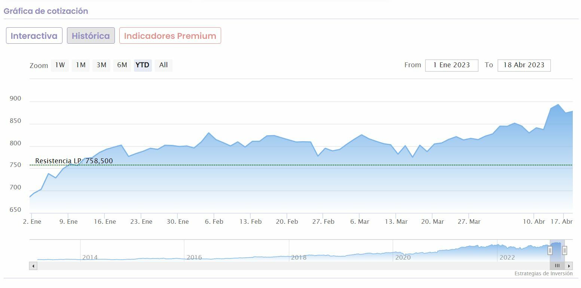Click the Resistencia LP 758,500 line label
This screenshot has width=581, height=288.
(x=74, y=161)
